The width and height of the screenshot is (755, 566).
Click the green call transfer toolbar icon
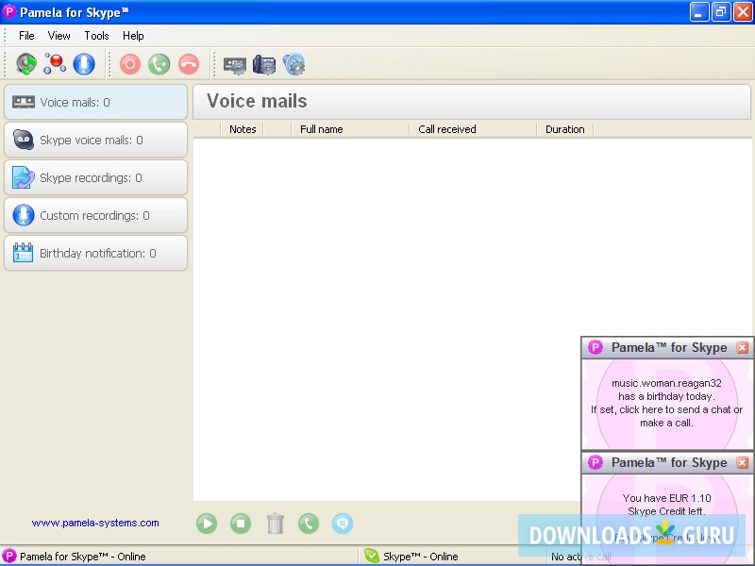tap(159, 64)
